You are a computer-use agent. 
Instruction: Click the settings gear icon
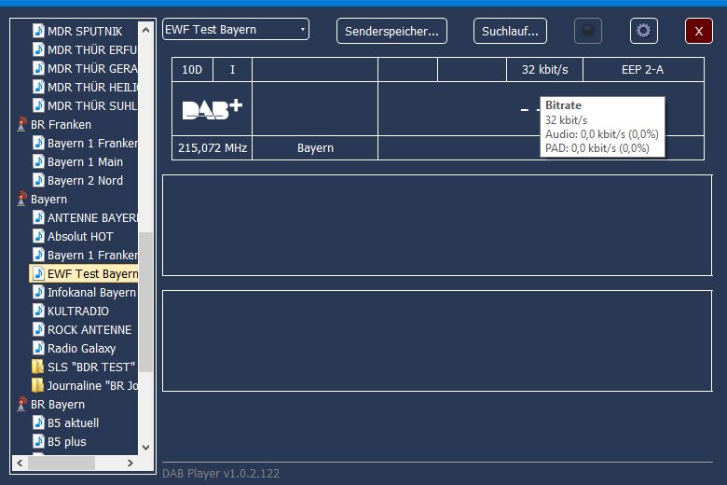click(643, 31)
